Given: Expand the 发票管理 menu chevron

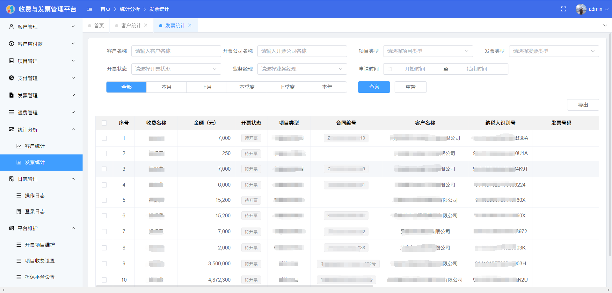Looking at the screenshot, I should pos(73,95).
